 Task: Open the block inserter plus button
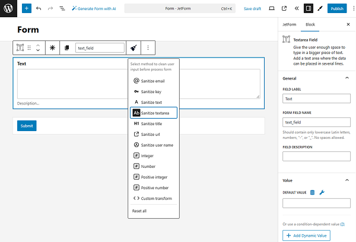26,9
